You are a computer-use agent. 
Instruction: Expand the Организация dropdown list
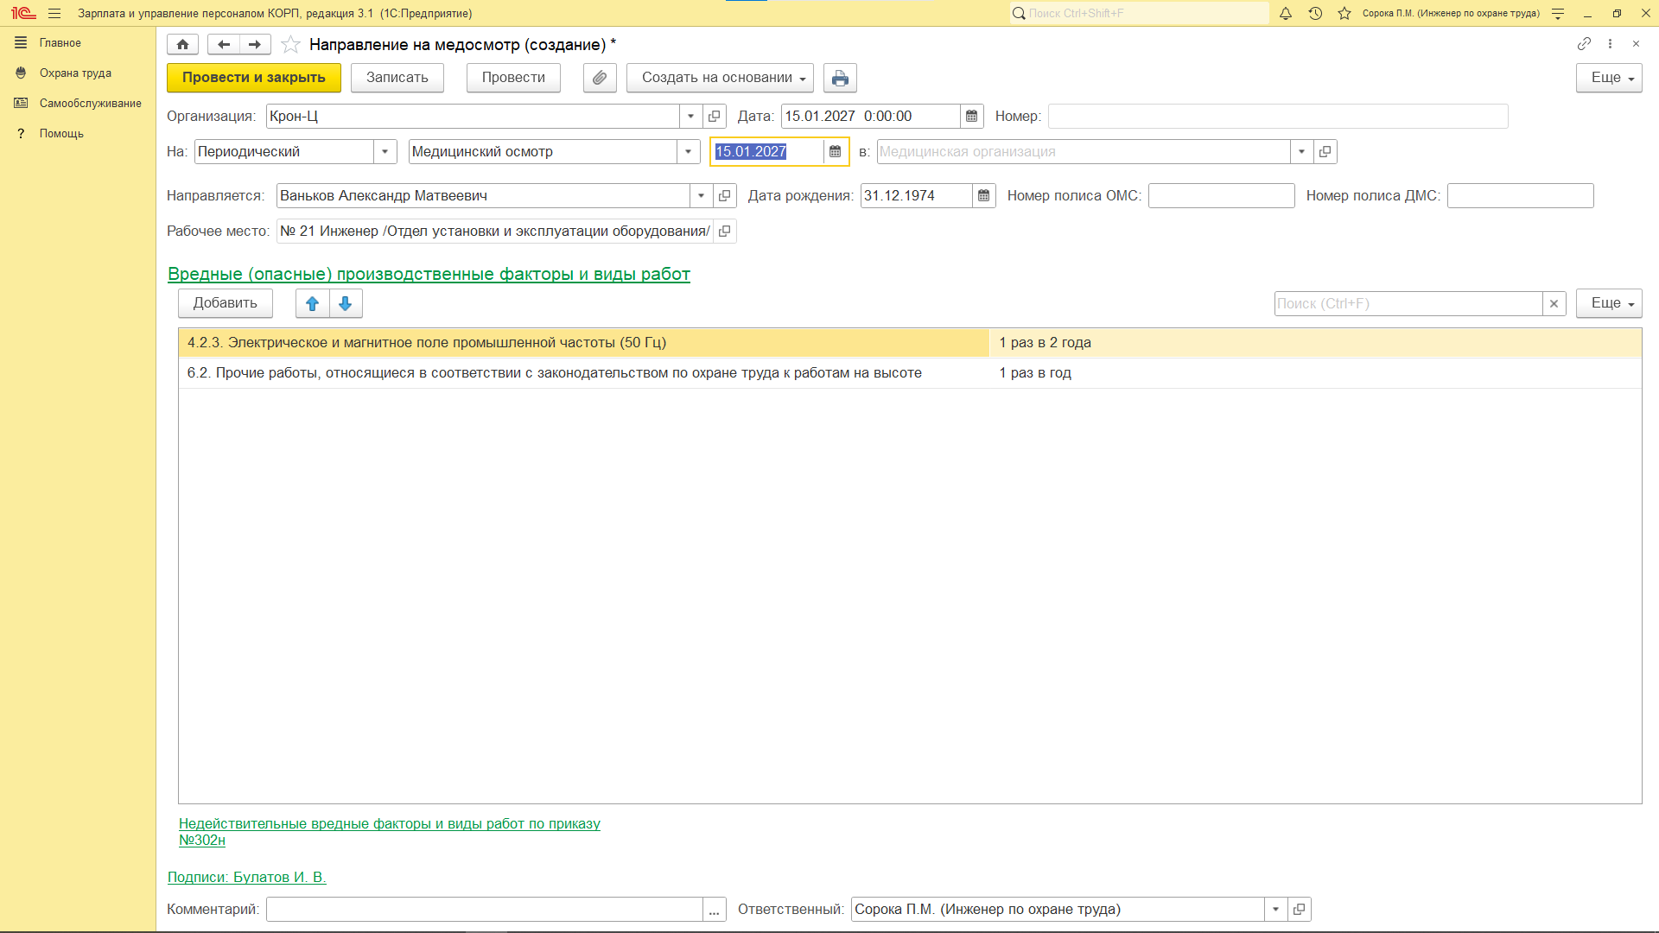[690, 117]
